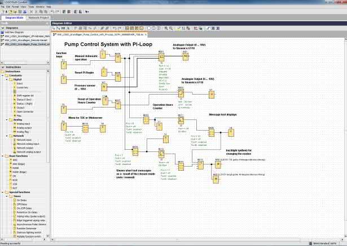The width and height of the screenshot is (347, 246).
Task: Select the Cursor key constant
Action: pos(23,87)
